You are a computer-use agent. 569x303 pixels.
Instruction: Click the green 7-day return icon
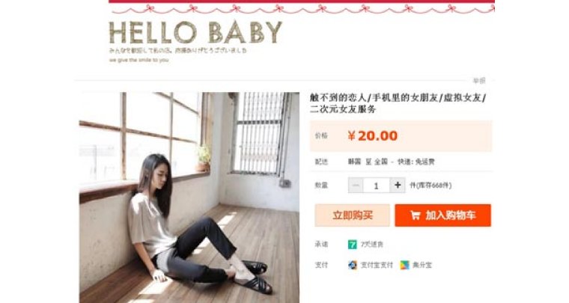352,245
